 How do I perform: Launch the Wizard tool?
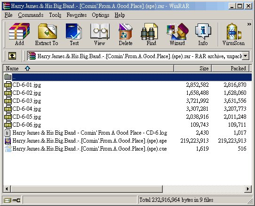[x=177, y=34]
